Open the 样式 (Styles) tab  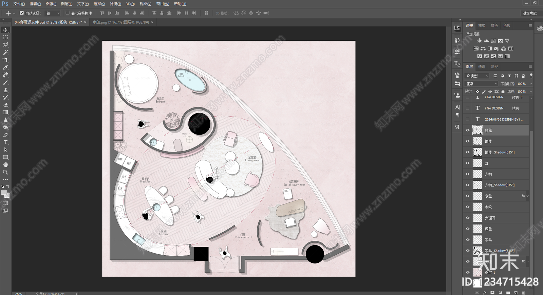482,25
